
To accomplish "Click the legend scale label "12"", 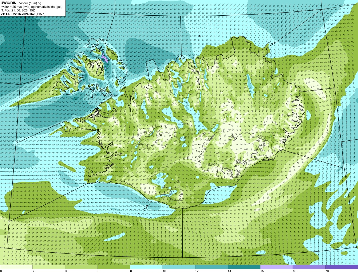I will click(197, 271).
